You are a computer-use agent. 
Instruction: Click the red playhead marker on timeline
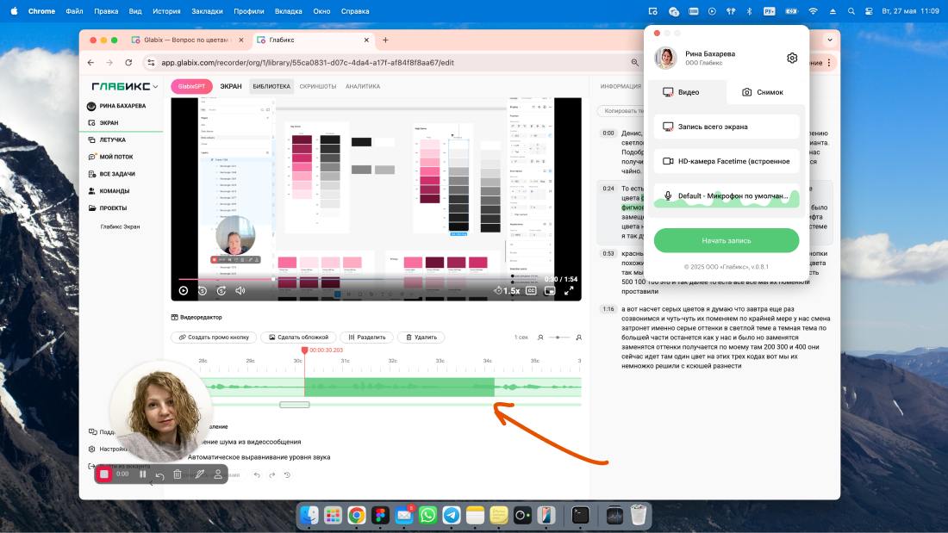[305, 350]
